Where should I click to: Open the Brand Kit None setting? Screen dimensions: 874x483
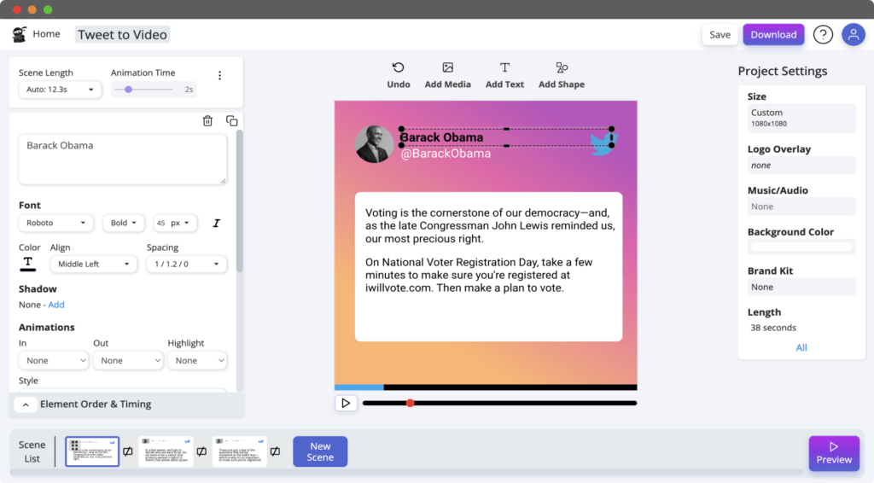coord(801,287)
